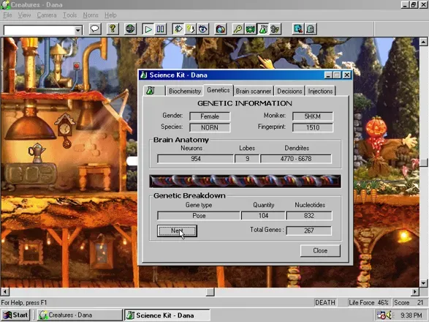Open the Help menu
This screenshot has width=429, height=322.
coord(110,15)
